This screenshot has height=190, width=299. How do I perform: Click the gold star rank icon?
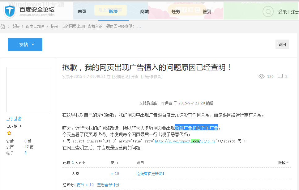pyautogui.click(x=9, y=133)
